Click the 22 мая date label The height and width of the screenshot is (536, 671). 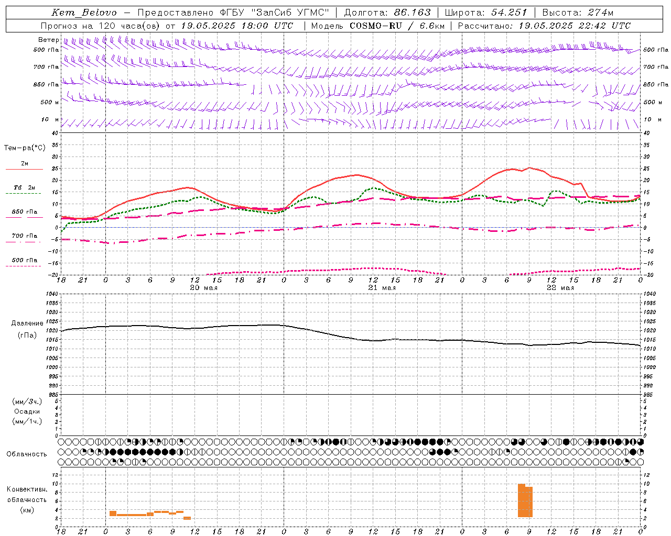(560, 288)
